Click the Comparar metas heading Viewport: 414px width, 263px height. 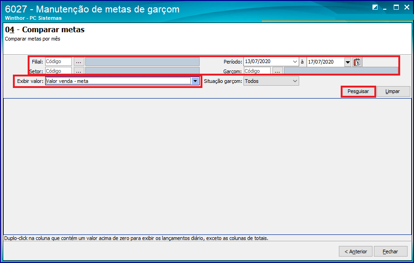point(45,29)
